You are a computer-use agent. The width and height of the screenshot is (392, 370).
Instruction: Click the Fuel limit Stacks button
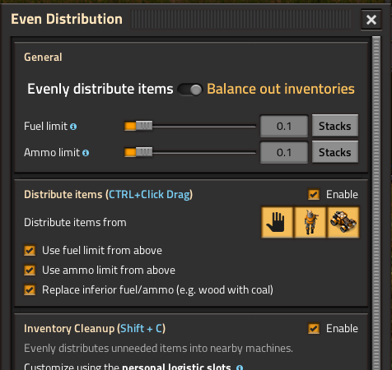pos(335,126)
